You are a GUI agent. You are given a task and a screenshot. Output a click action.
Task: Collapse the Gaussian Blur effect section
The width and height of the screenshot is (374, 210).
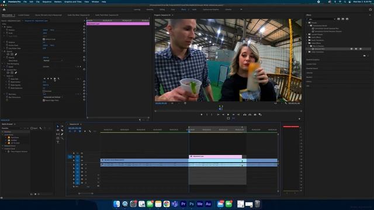pyautogui.click(x=2, y=70)
